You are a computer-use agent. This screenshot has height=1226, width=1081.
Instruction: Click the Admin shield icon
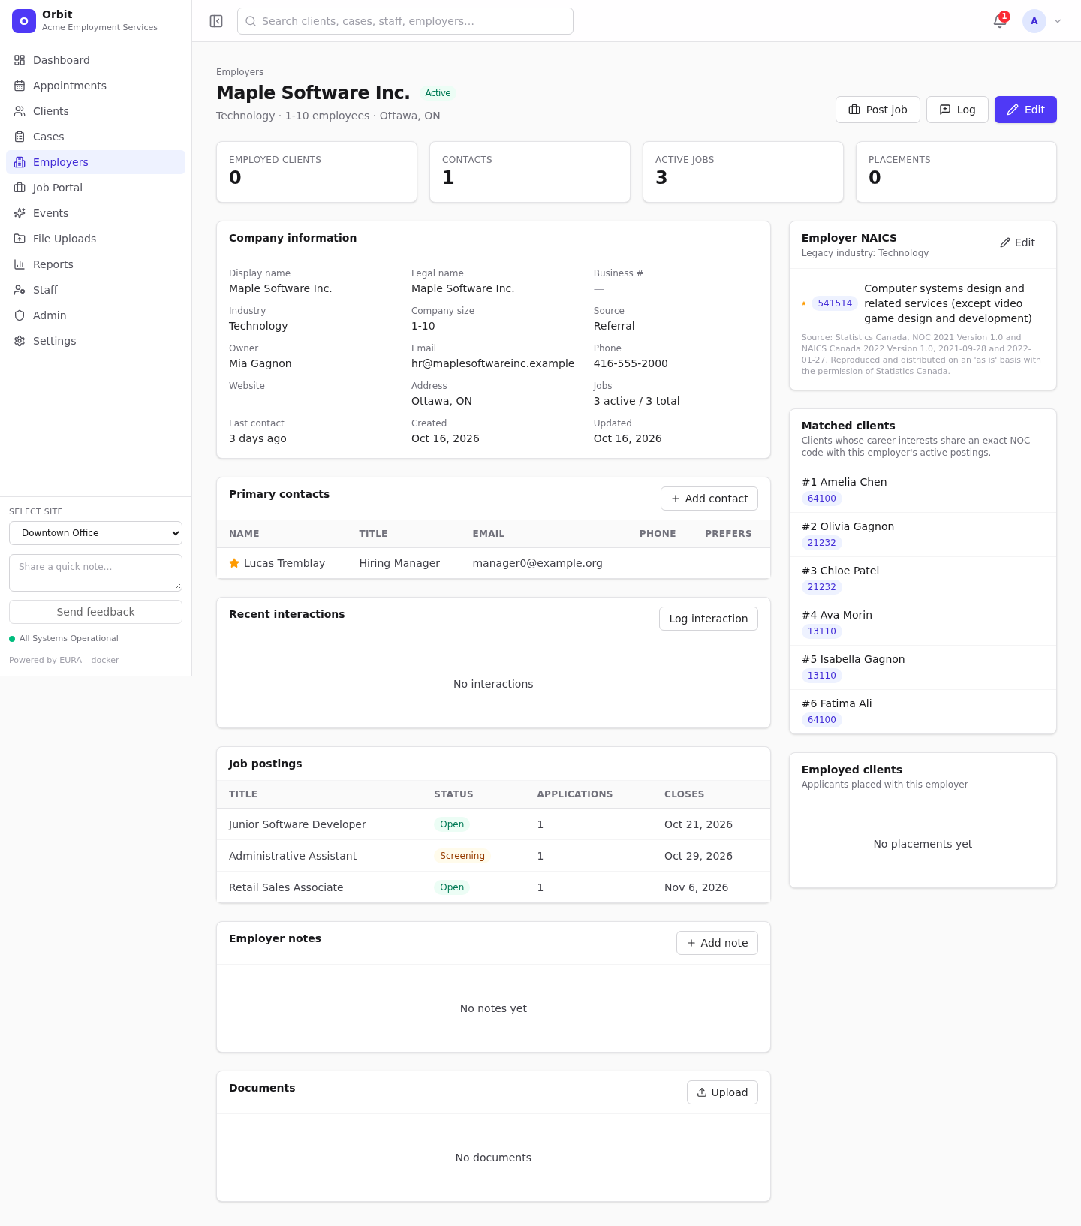[x=20, y=315]
